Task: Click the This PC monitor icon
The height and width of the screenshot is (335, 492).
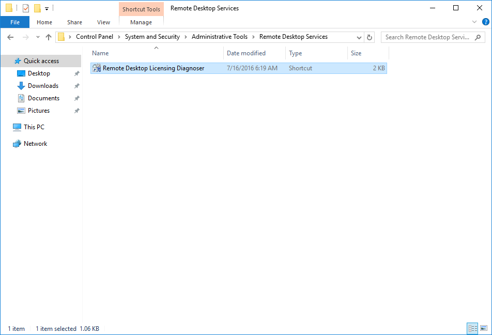Action: coord(17,127)
